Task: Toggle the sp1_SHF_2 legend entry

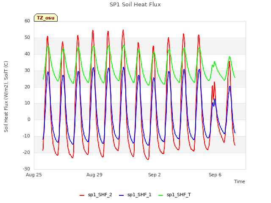Action: click(96, 195)
